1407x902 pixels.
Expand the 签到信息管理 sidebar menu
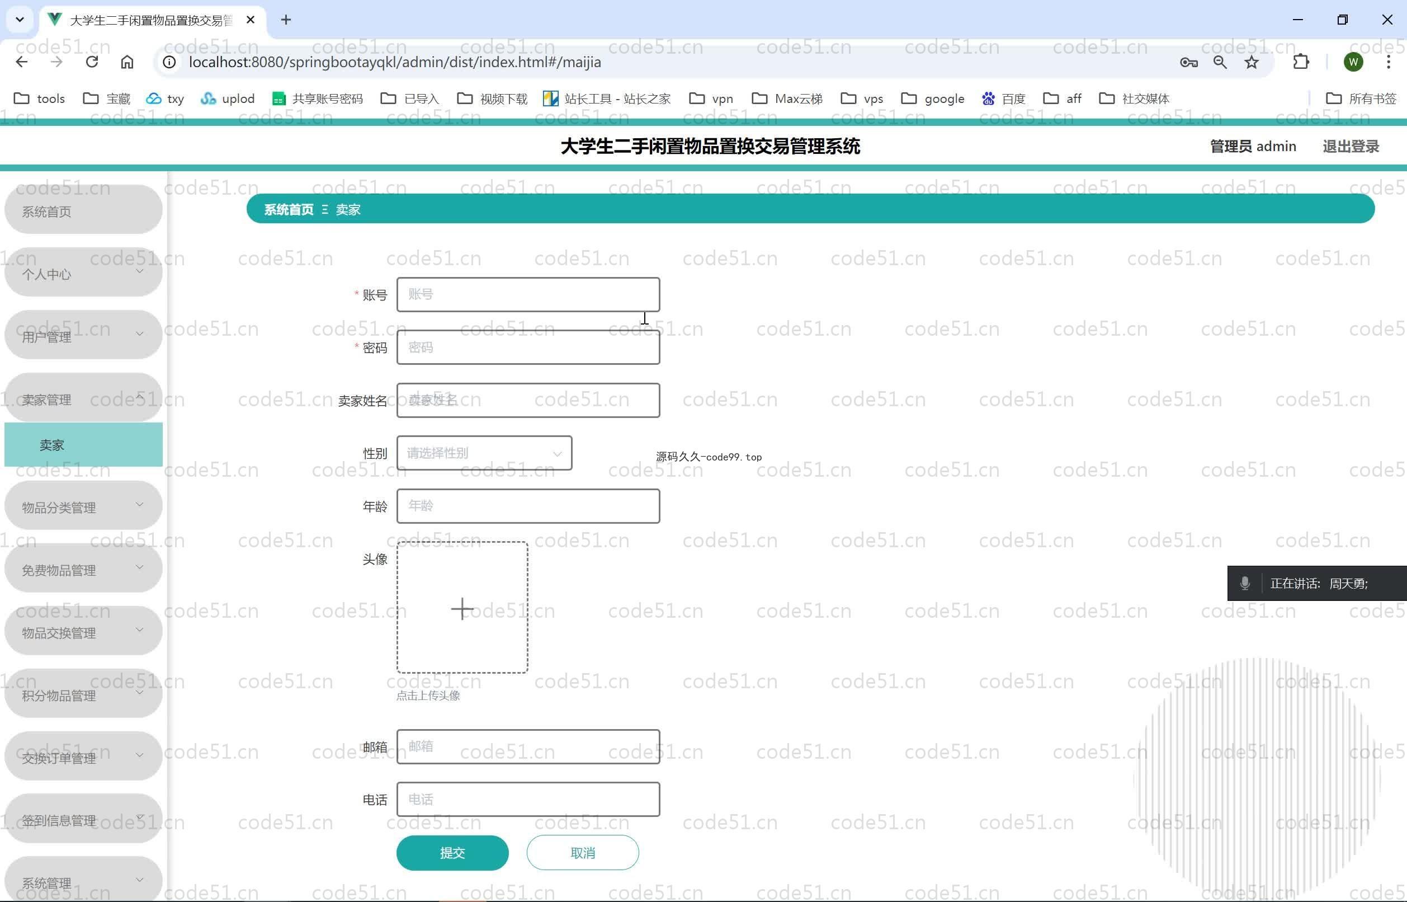(83, 819)
